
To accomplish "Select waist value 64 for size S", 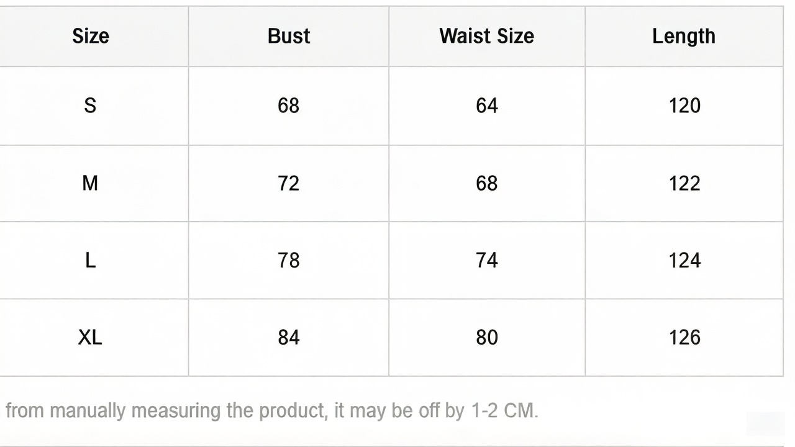I will [x=486, y=106].
